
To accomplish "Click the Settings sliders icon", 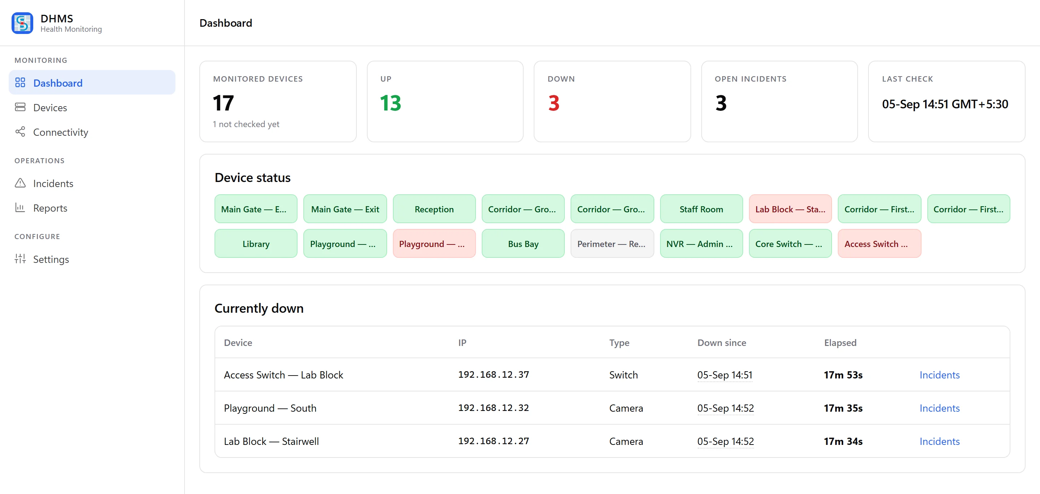I will pyautogui.click(x=20, y=259).
